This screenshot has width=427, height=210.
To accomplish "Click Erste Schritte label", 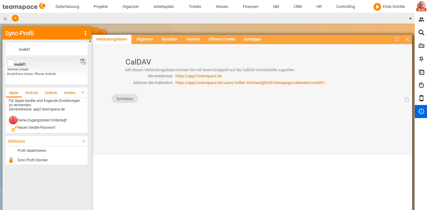I will (x=394, y=7).
